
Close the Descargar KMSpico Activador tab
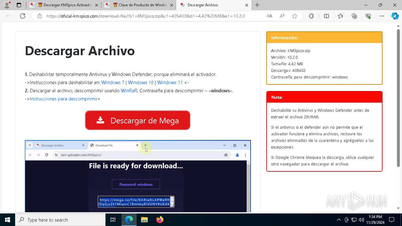(x=96, y=5)
